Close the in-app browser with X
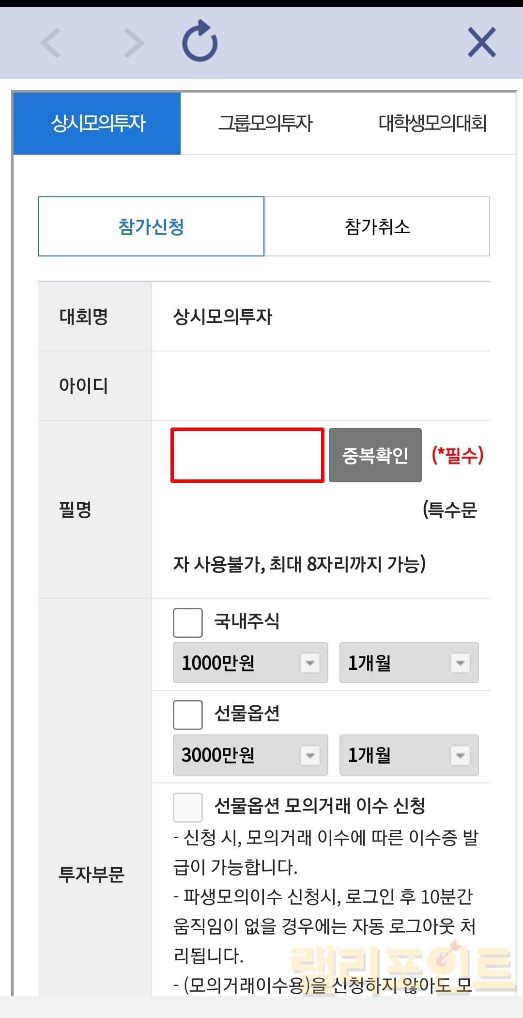The height and width of the screenshot is (1018, 523). pos(481,43)
